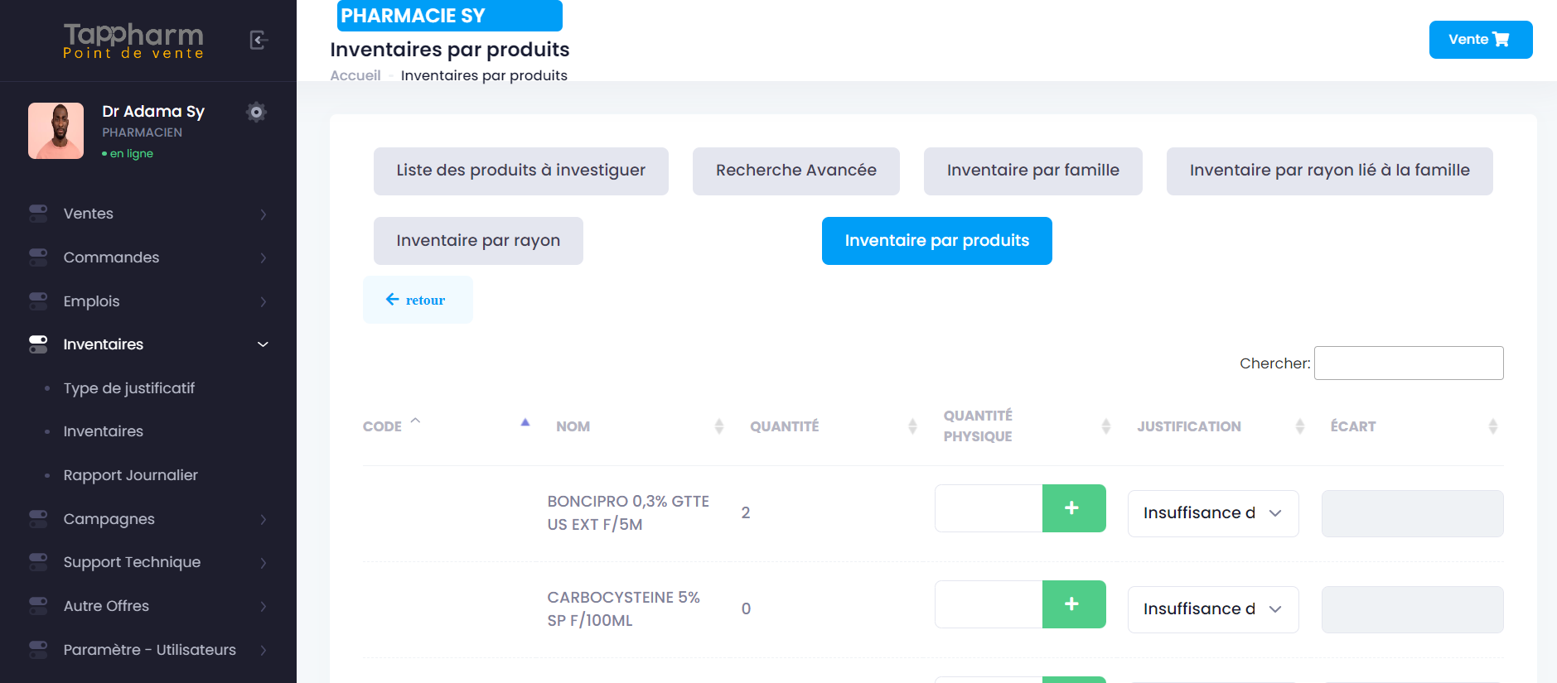Click the Commandes toggle icon in sidebar

pos(38,257)
